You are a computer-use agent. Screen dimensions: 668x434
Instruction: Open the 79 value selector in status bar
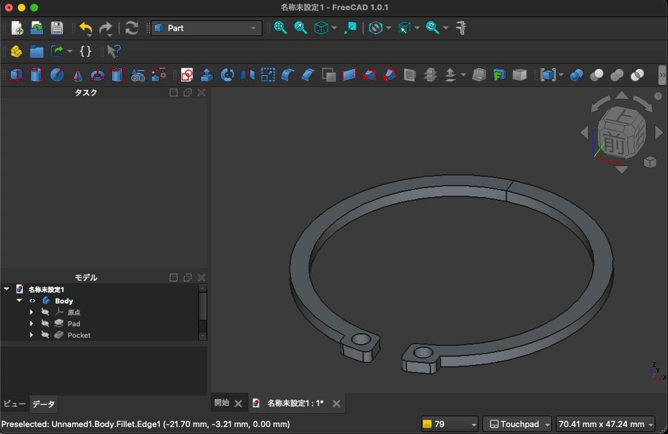pos(449,424)
